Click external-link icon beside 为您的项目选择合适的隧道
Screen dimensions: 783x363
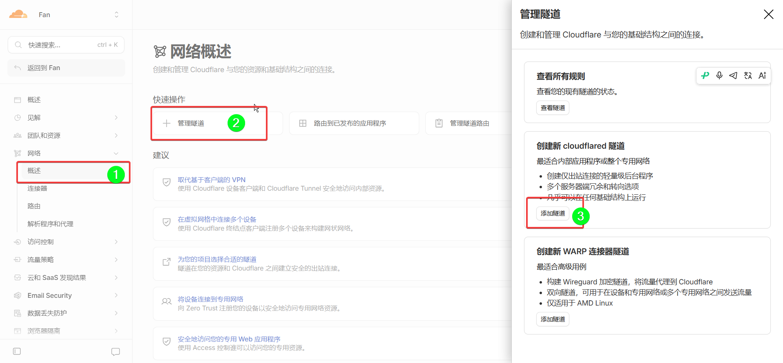[166, 262]
